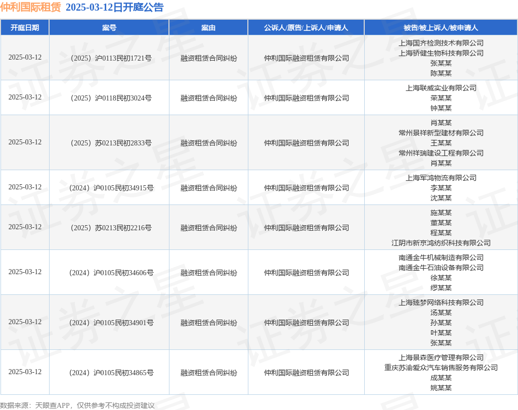Click defendant 李某某
The width and height of the screenshot is (518, 410).
(441, 188)
